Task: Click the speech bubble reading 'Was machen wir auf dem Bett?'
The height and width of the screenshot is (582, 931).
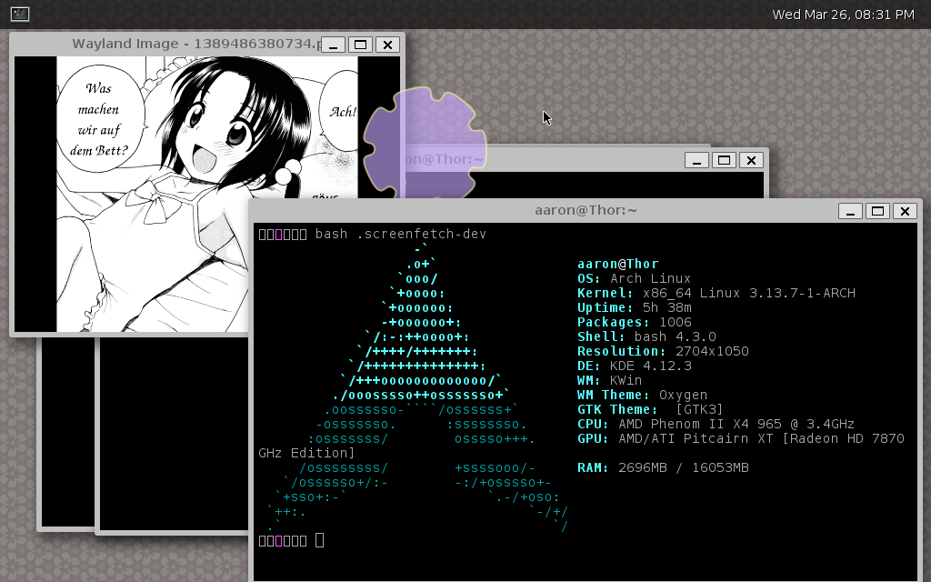Action: pos(100,119)
